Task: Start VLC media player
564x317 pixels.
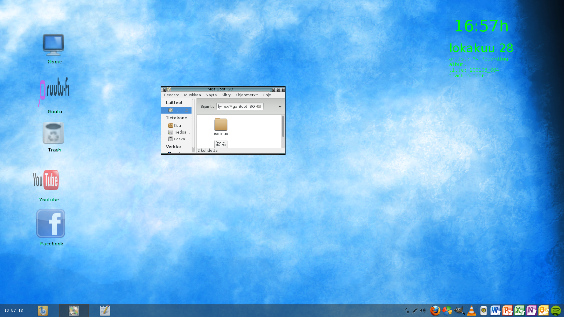Action: (471, 311)
